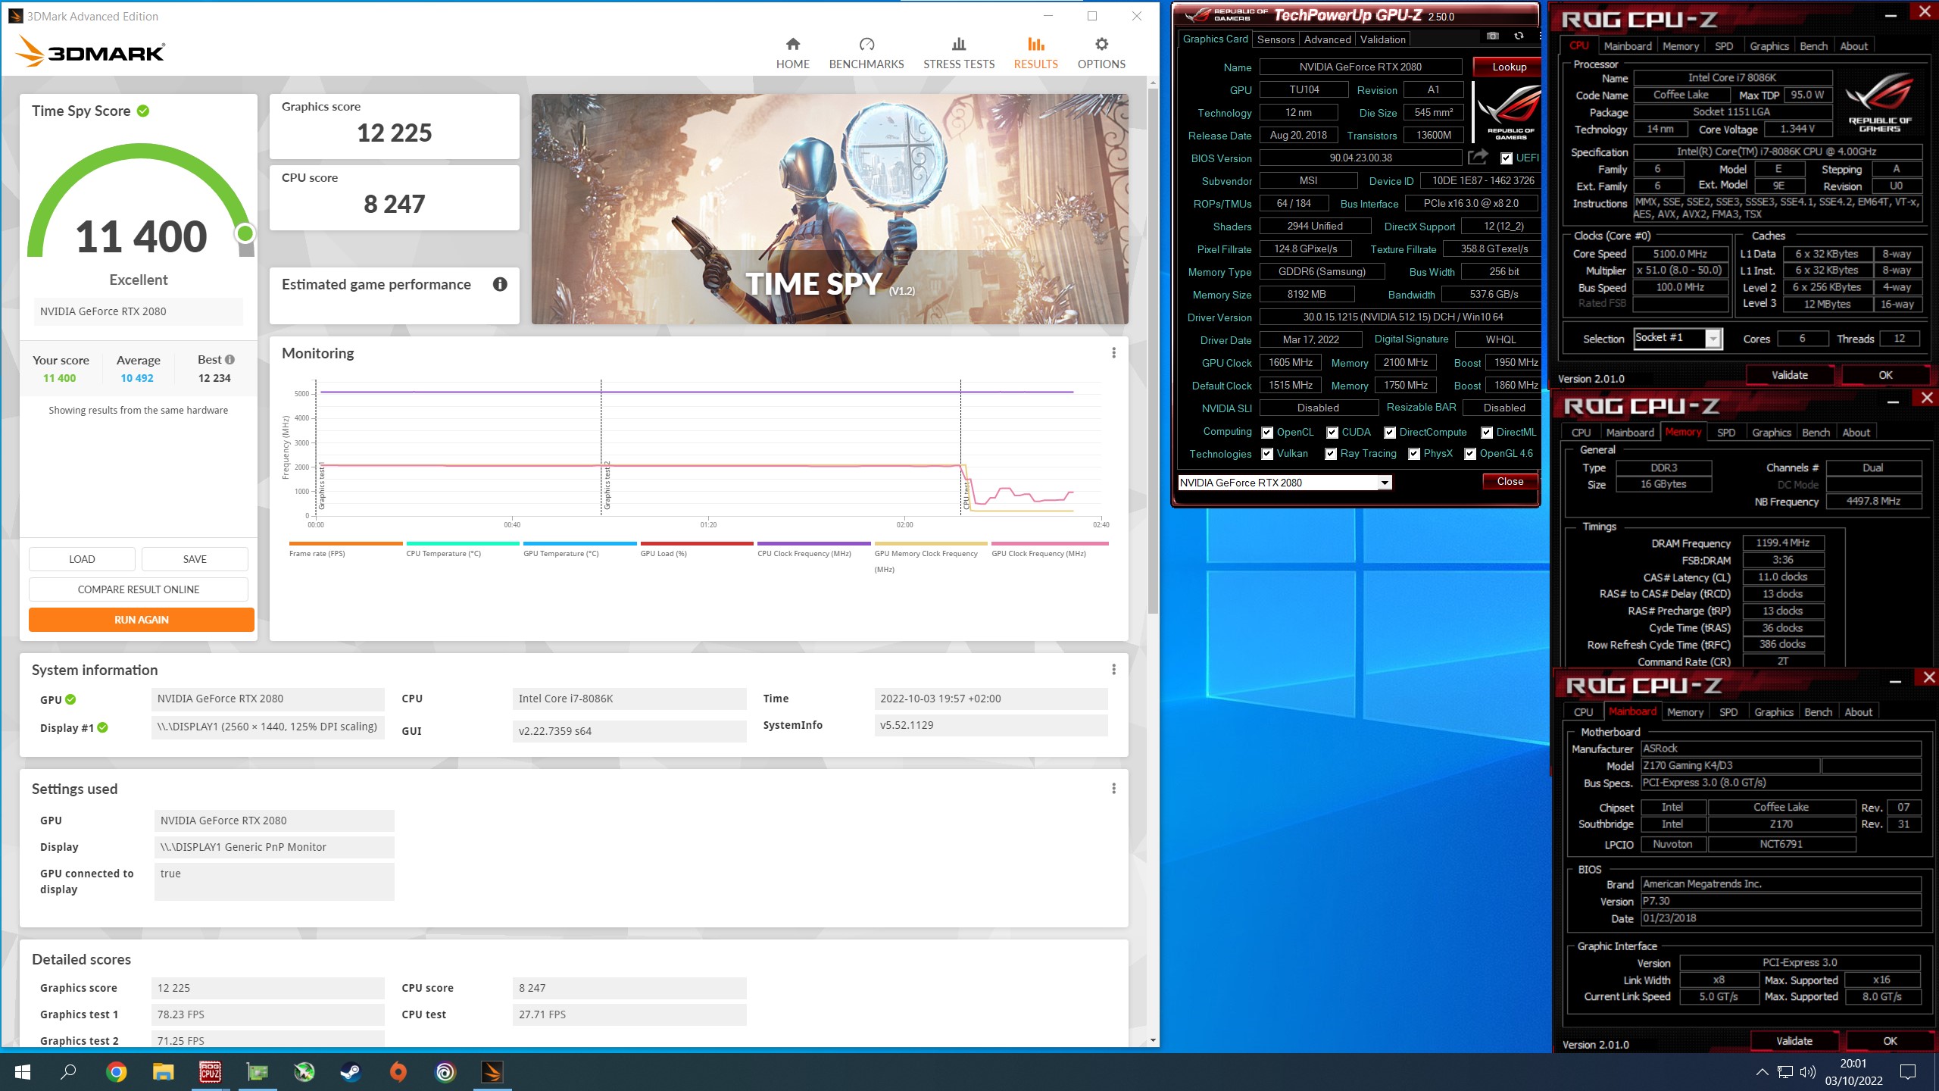The image size is (1939, 1091).
Task: Switch to 3DMark taskbar icon
Action: [x=492, y=1072]
